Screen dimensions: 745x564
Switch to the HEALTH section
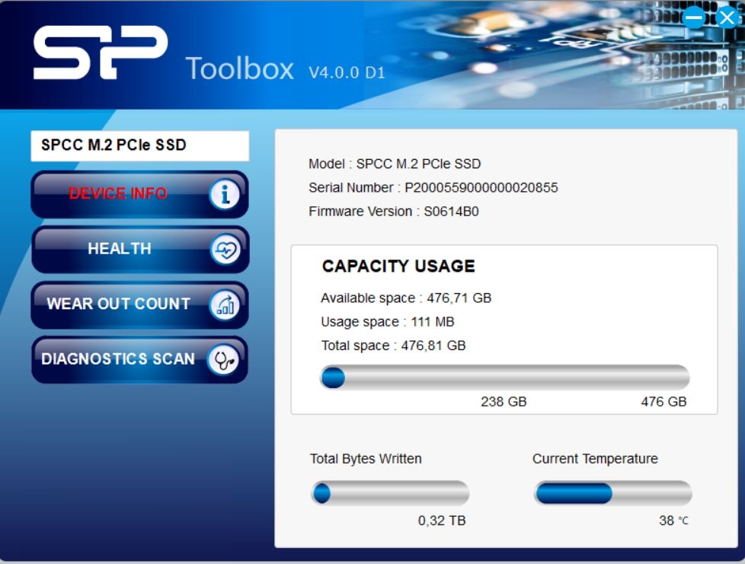pos(140,249)
